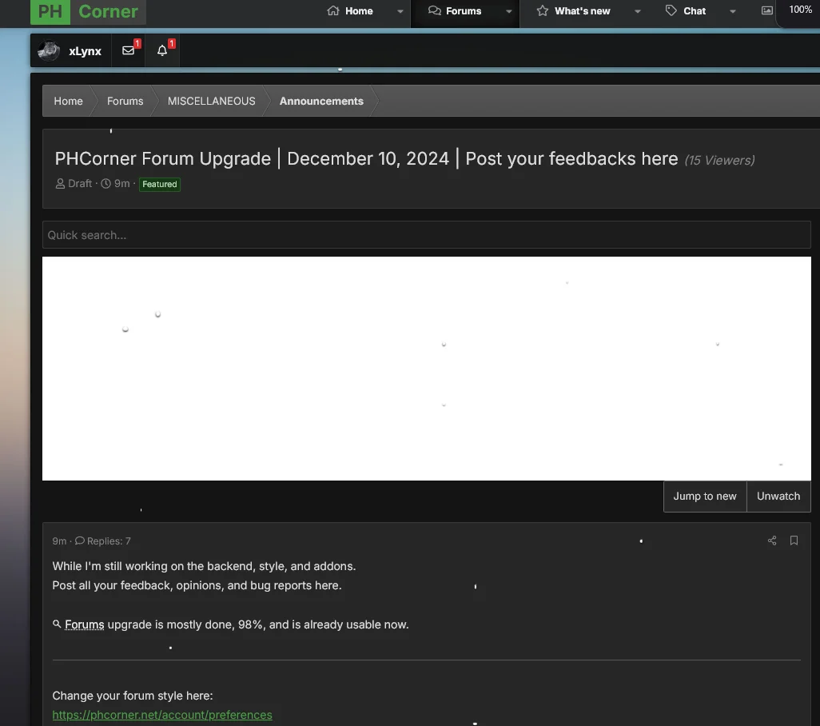
Task: Click the post's 9m timestamp
Action: point(59,541)
